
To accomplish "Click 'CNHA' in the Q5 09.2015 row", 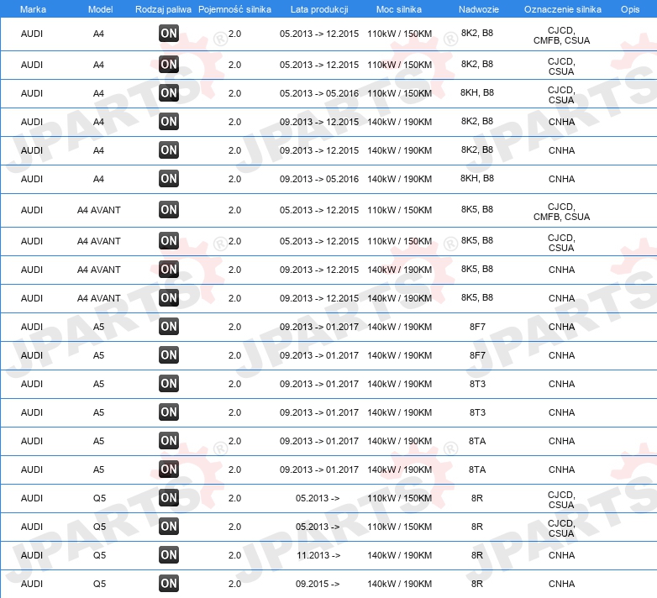I will click(x=561, y=584).
